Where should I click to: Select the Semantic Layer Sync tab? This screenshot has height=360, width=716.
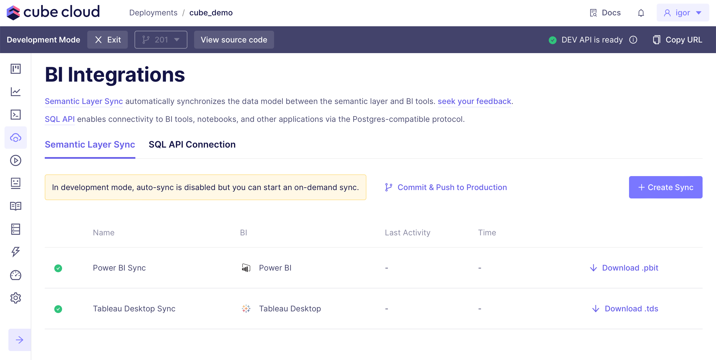(x=90, y=145)
